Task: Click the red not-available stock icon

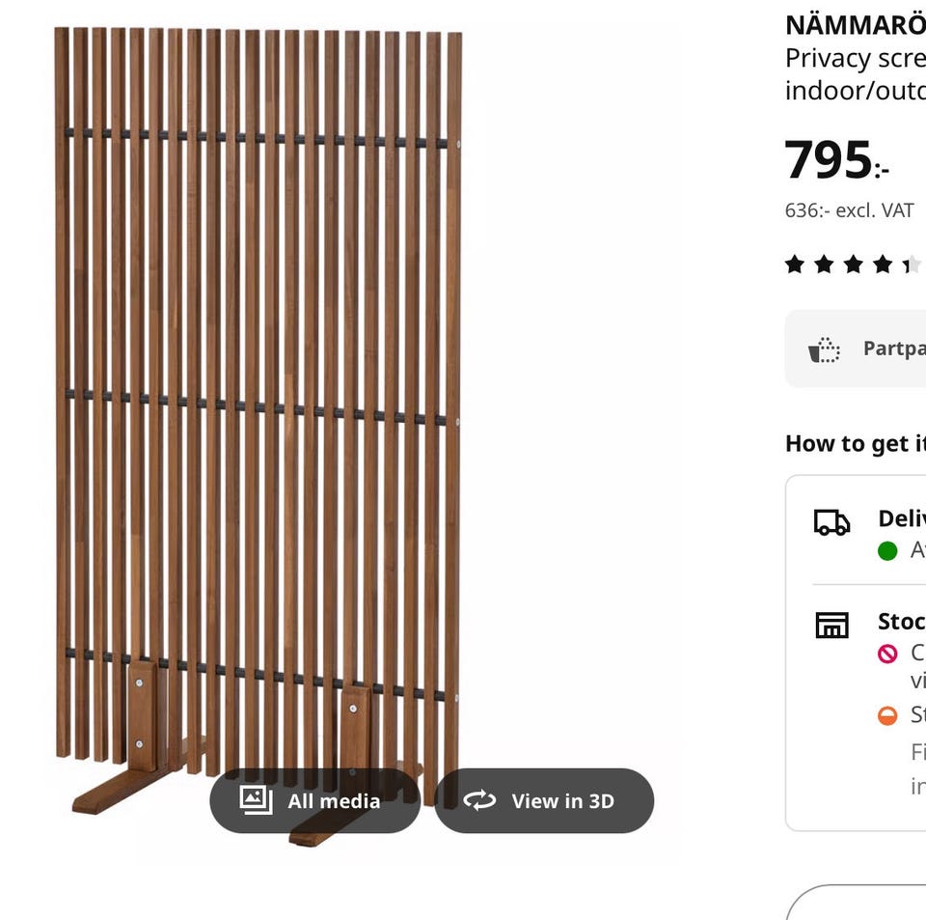Action: click(x=887, y=654)
